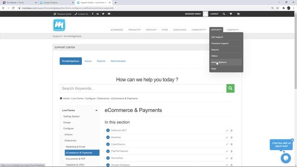Viewport: 297px width, 167px height.
Task: Open the live chat bubble icon
Action: (x=286, y=158)
